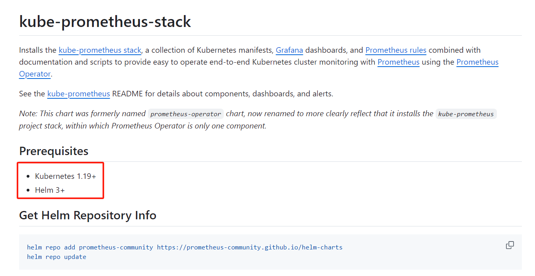Click the Prerequisites heading
Image resolution: width=535 pixels, height=276 pixels.
pyautogui.click(x=54, y=151)
